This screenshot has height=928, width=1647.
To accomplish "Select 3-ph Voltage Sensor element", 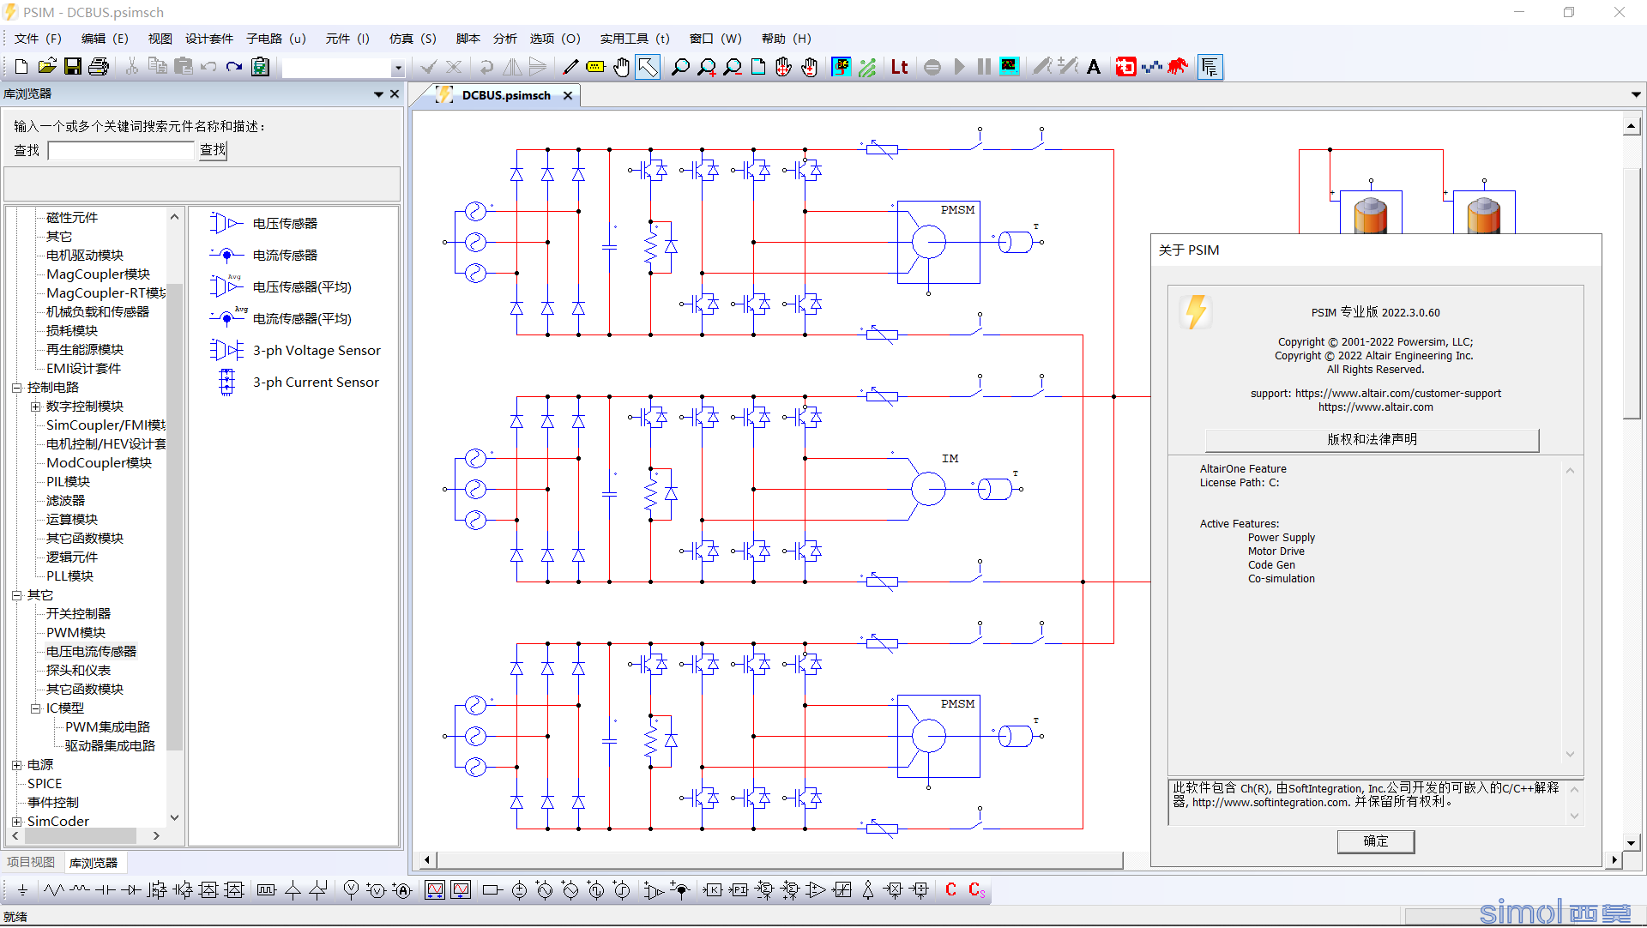I will point(296,351).
